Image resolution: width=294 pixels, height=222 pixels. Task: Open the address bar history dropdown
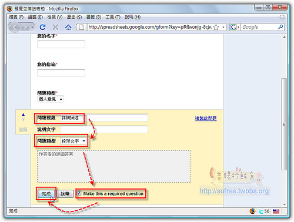coord(223,27)
